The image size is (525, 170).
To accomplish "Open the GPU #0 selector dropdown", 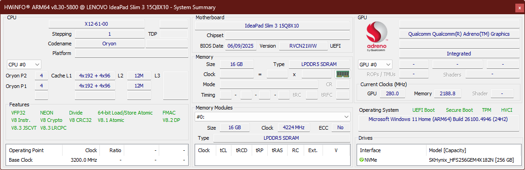I will (x=375, y=65).
